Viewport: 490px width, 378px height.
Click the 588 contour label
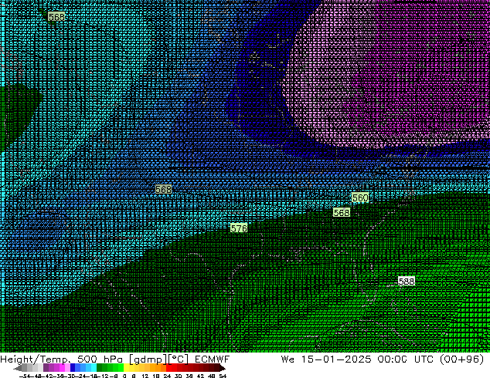point(407,282)
